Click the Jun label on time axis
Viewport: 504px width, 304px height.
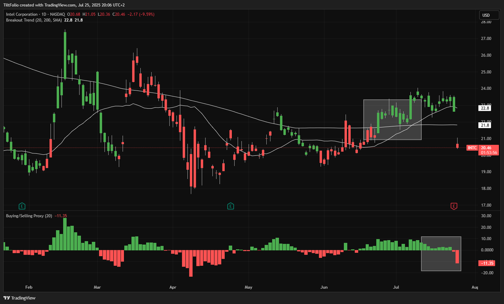pyautogui.click(x=324, y=288)
